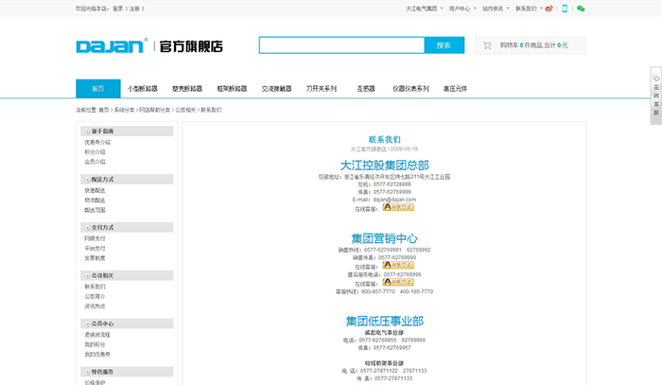Click the WeChat icon in the top bar
662x385 pixels.
tap(581, 9)
